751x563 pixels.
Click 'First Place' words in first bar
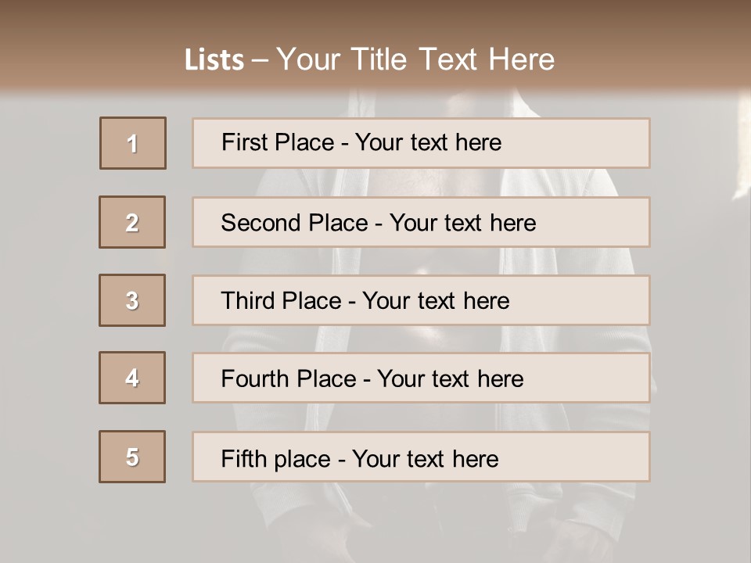278,142
